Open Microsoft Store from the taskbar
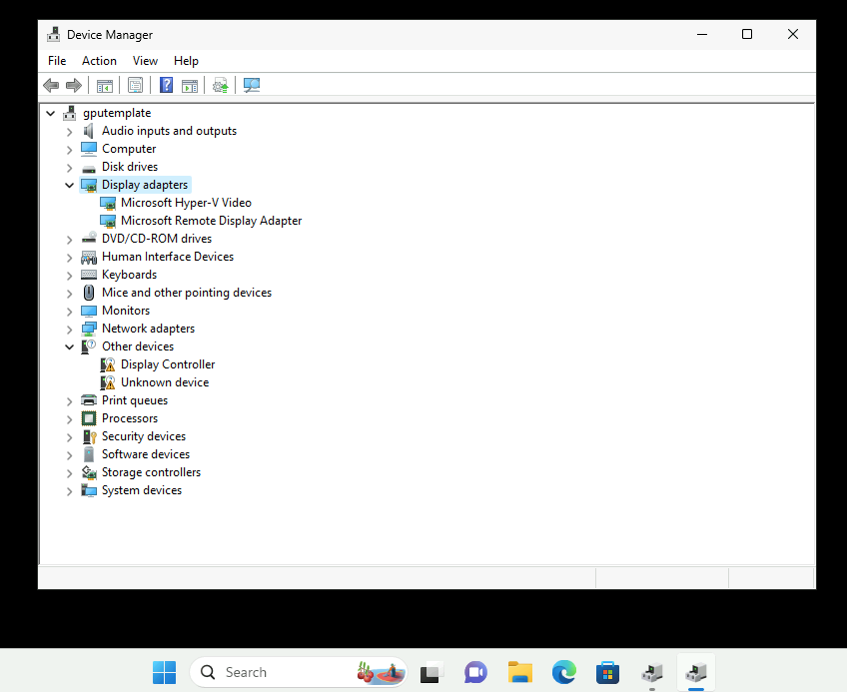 (x=607, y=673)
